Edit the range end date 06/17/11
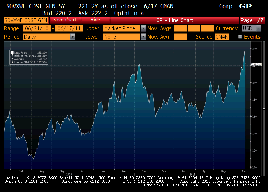268x192 pixels. click(x=69, y=28)
